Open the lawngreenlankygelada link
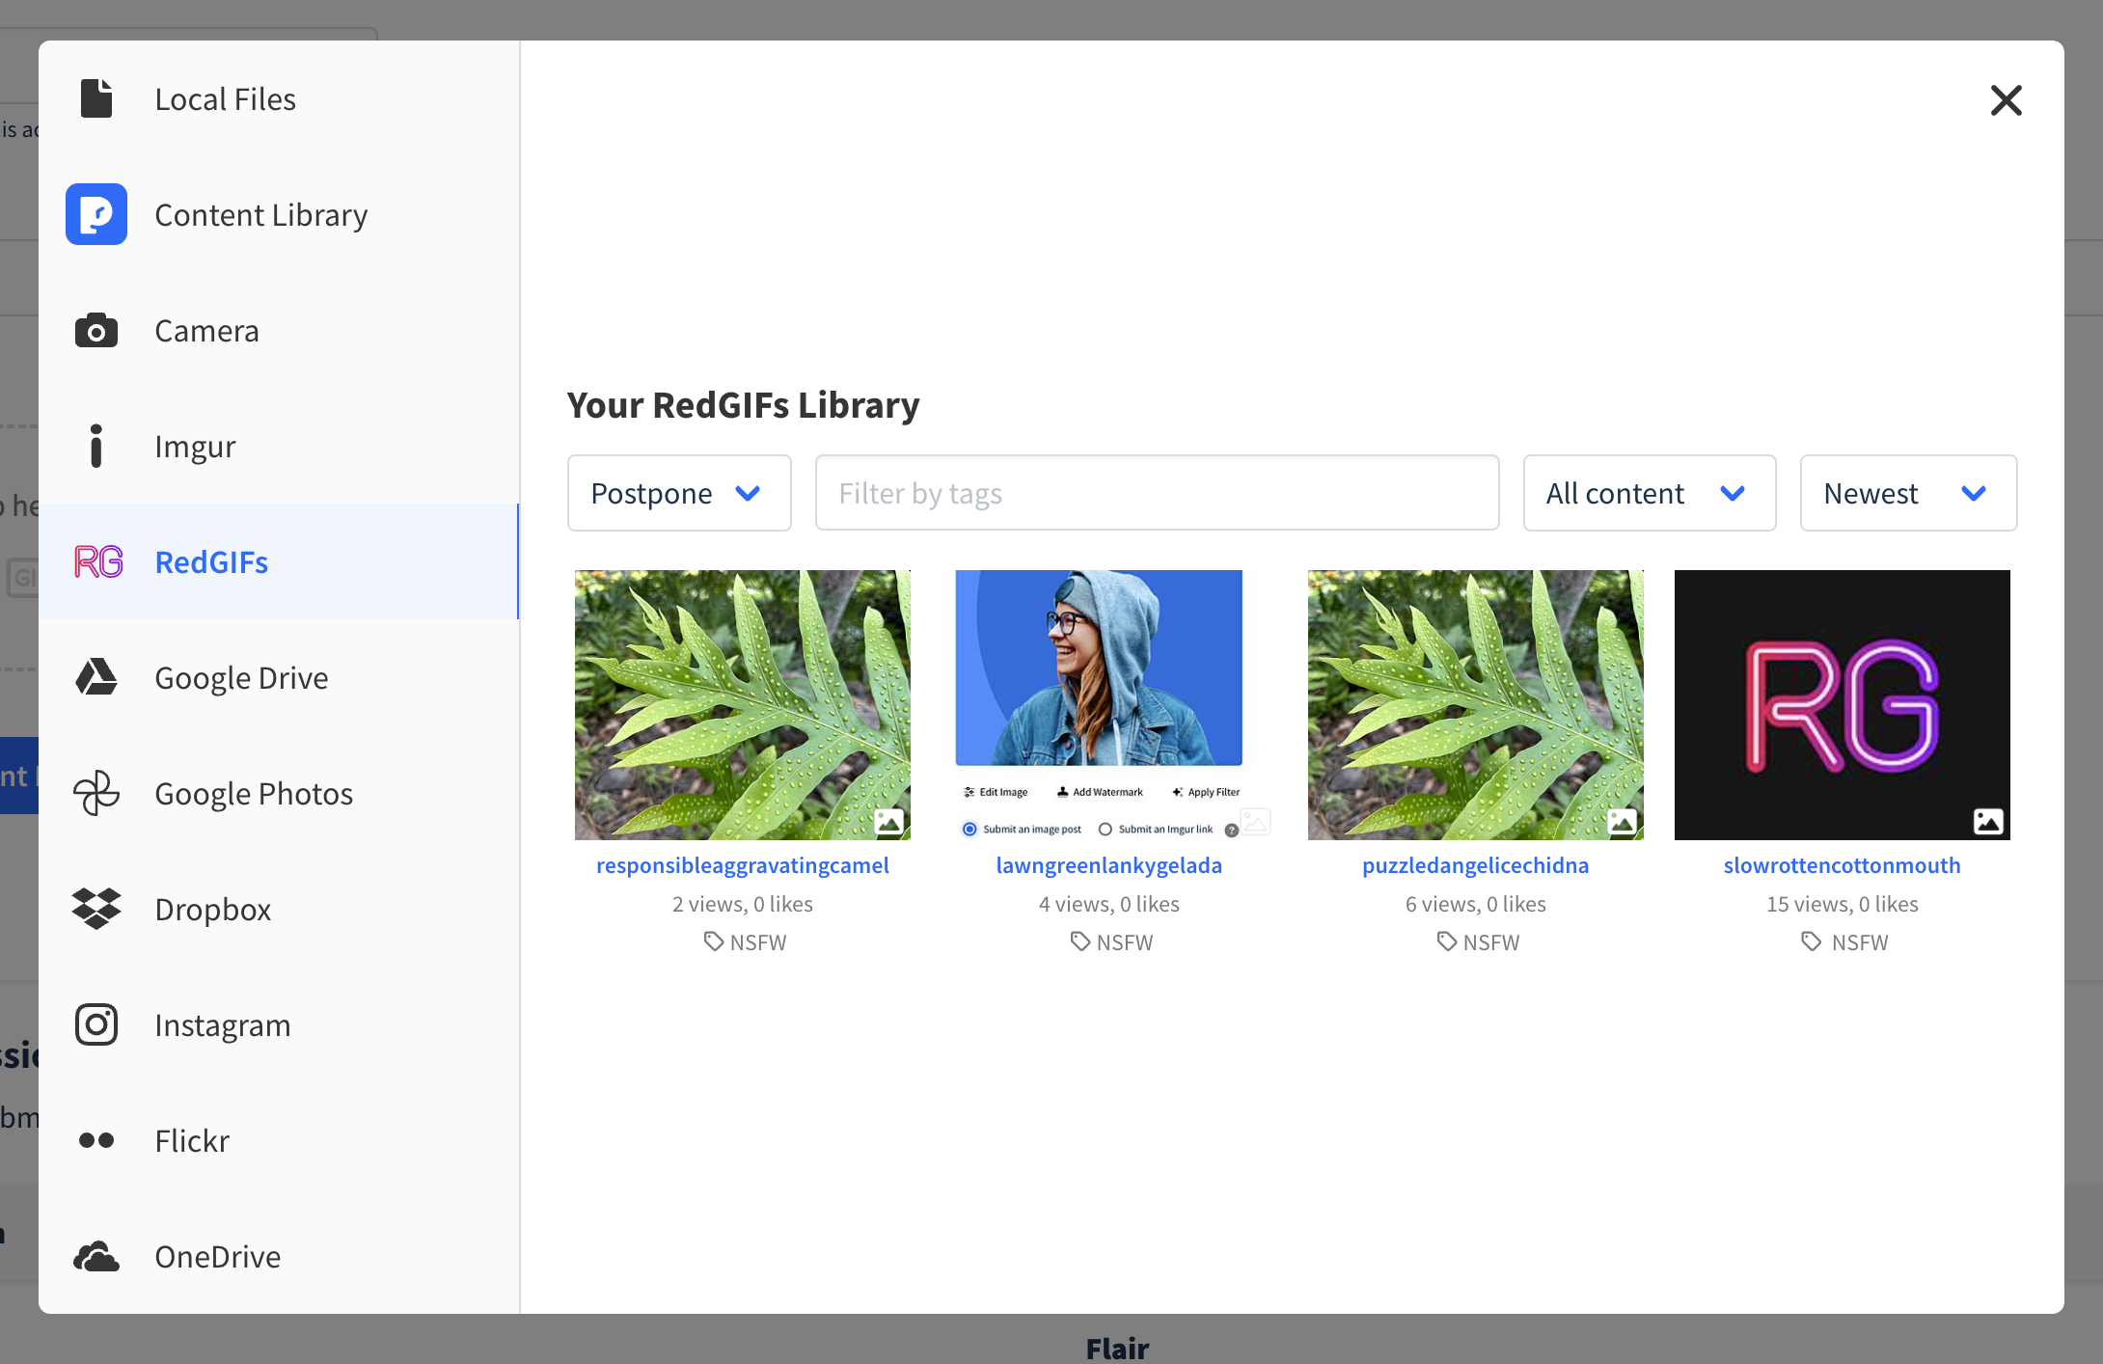 [1109, 865]
